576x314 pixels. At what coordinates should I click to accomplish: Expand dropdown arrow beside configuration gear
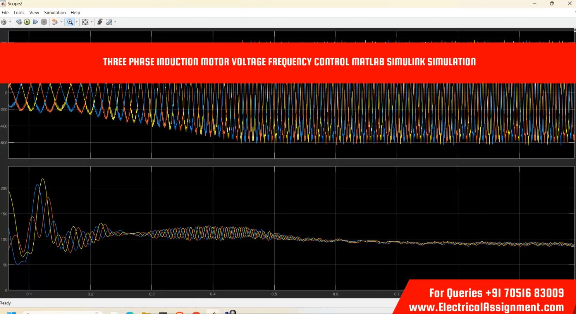[x=10, y=22]
